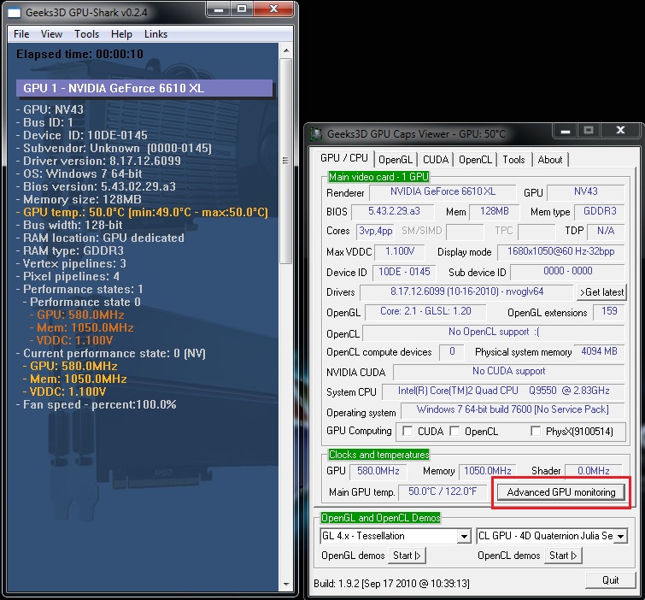
Task: Open the Links menu in GPU-Shark
Action: click(155, 34)
